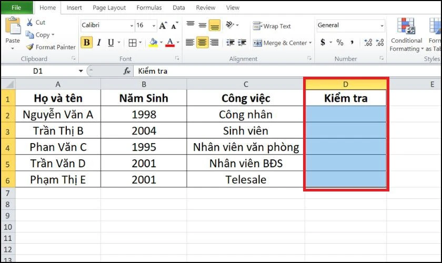Open Number dialog launcher
442x263 pixels.
tap(381, 58)
